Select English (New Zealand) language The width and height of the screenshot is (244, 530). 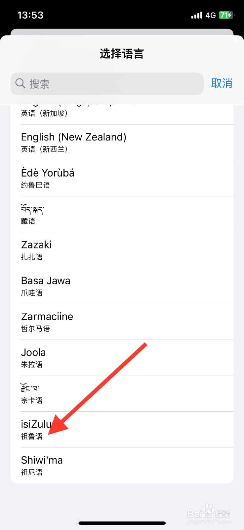click(x=122, y=142)
